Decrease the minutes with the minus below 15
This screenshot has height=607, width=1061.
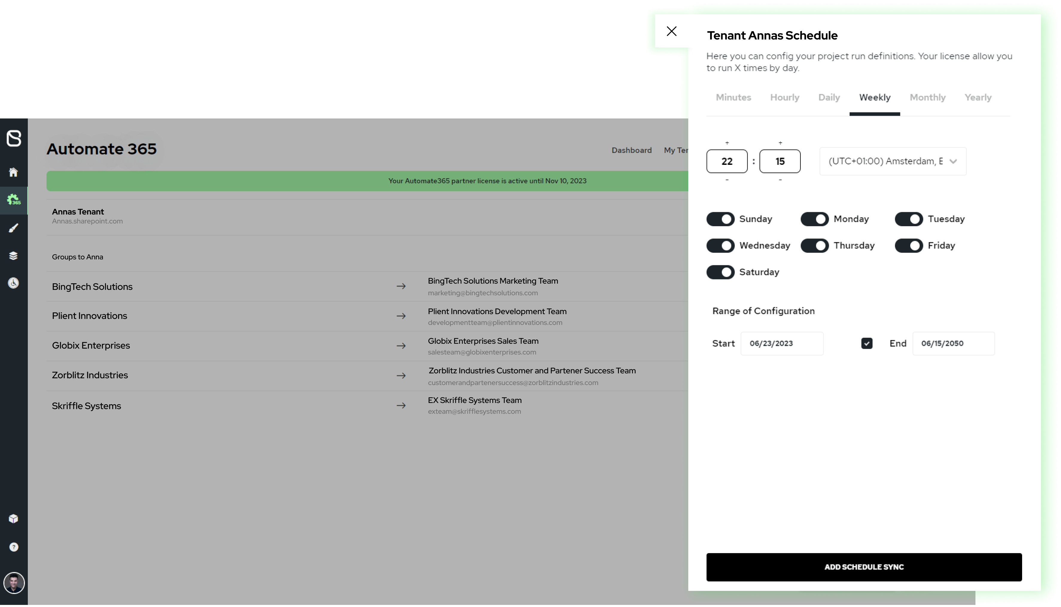[x=781, y=180]
